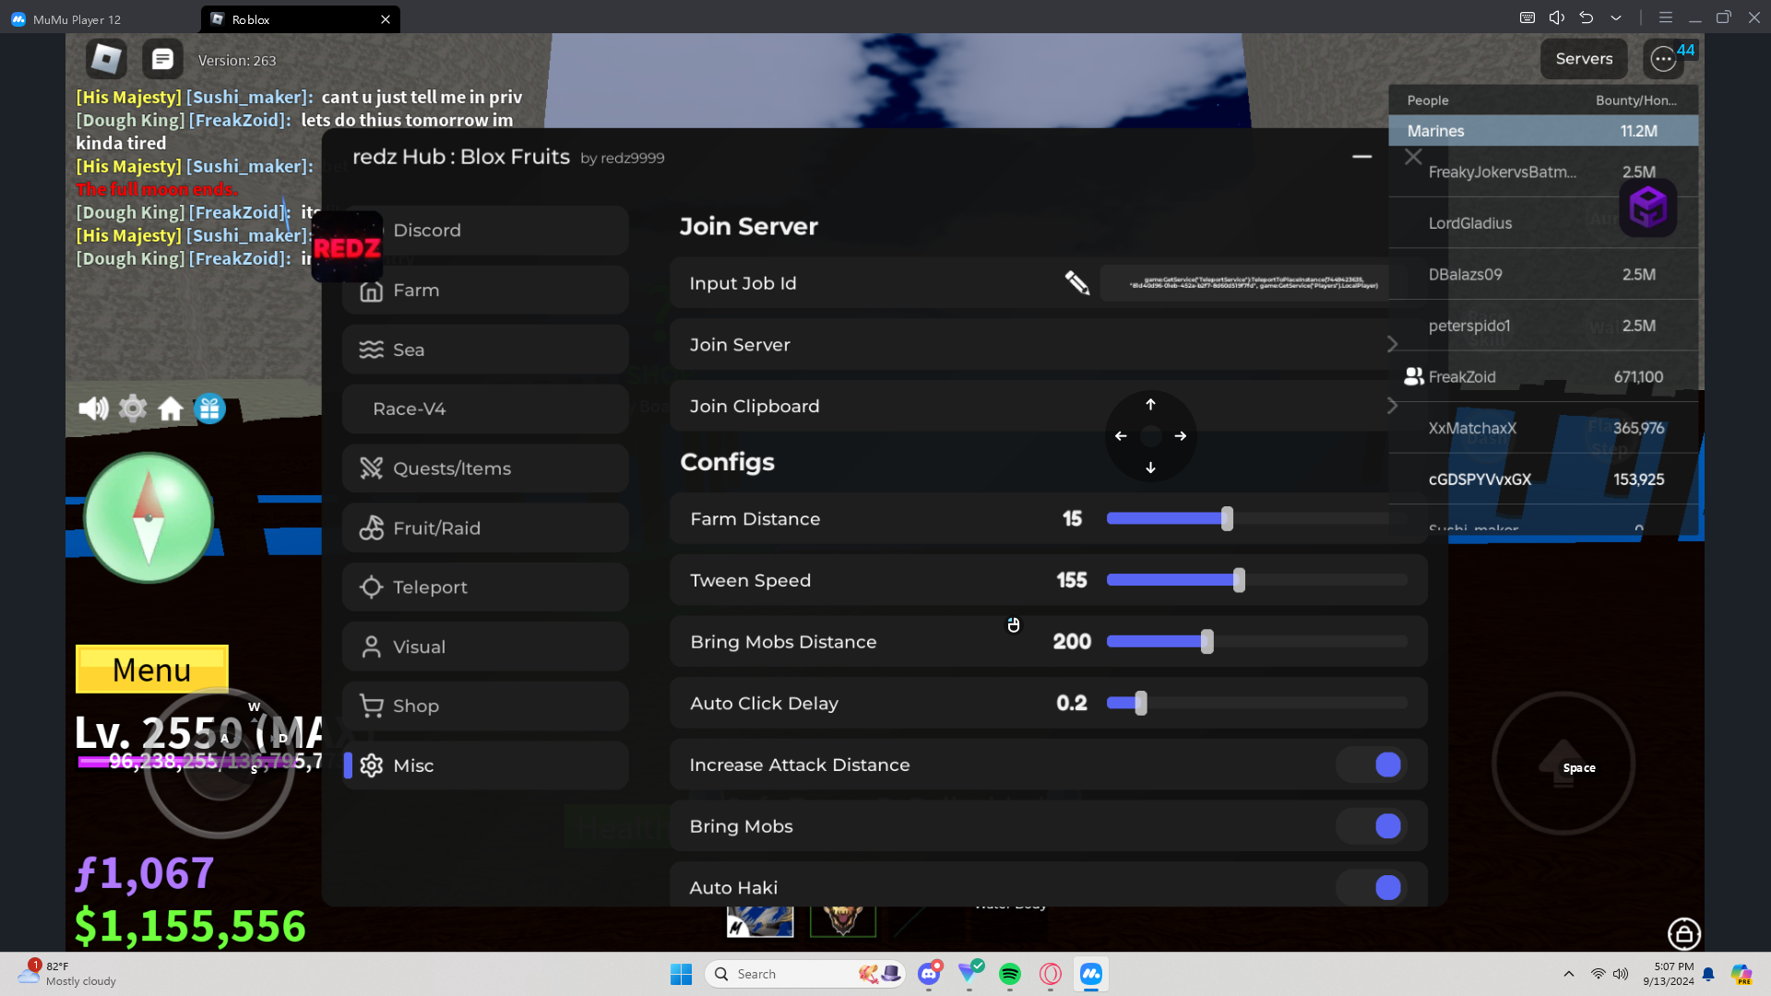This screenshot has height=996, width=1771.
Task: Switch to the Shop tab
Action: (x=485, y=706)
